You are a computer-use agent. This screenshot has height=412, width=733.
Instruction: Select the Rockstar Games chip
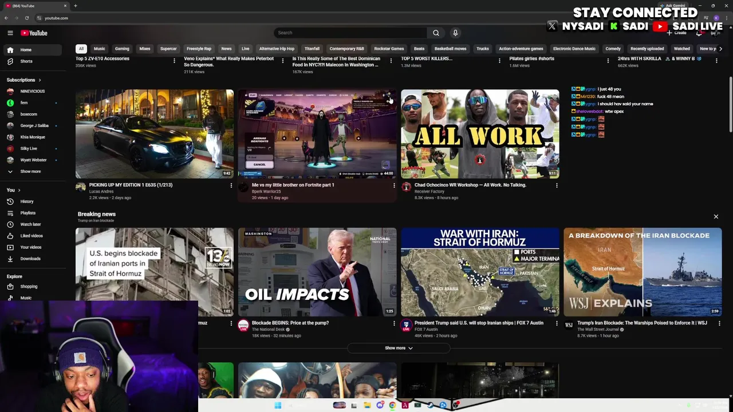click(x=389, y=49)
